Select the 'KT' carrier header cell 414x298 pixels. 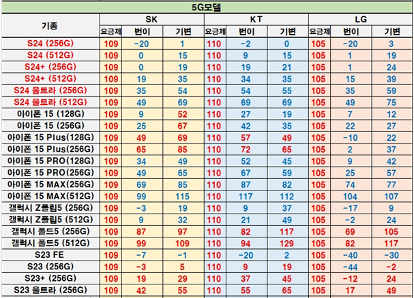pos(256,19)
